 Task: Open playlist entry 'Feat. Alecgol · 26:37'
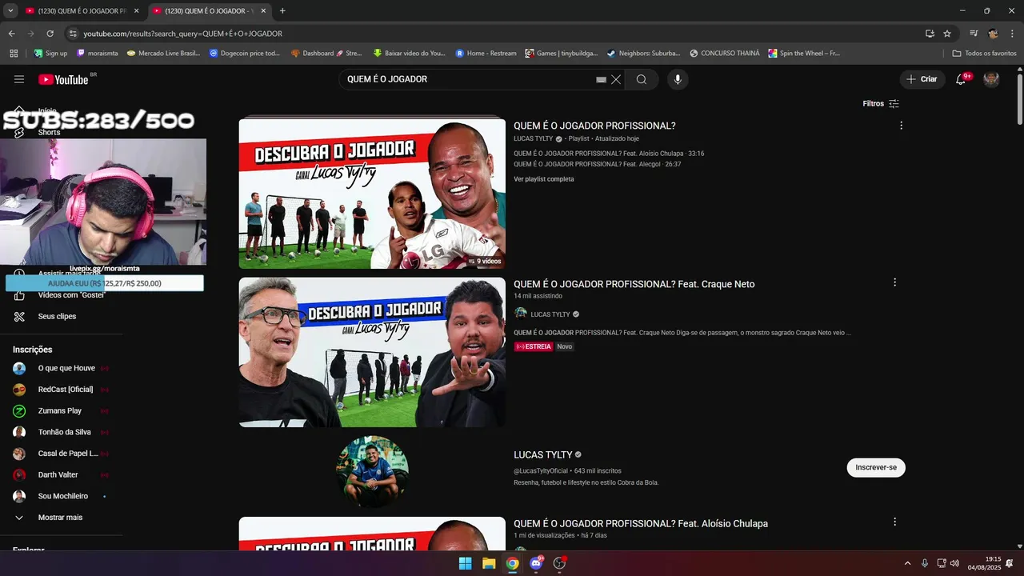tap(597, 164)
